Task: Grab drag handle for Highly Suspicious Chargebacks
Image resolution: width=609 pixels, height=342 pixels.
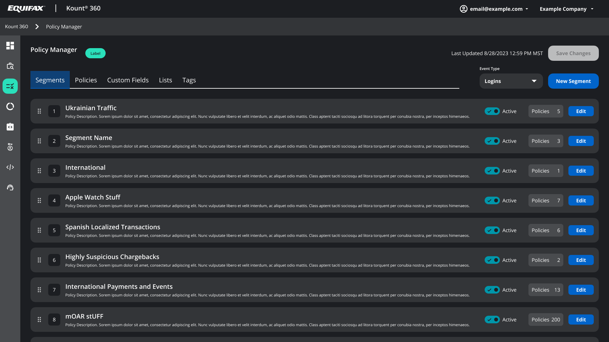Action: click(39, 260)
